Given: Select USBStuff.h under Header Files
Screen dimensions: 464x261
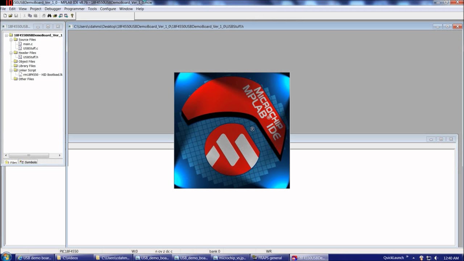Looking at the screenshot, I should [30, 57].
